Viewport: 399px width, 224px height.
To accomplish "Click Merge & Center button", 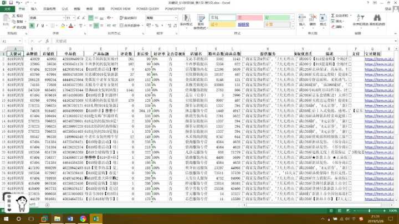I will [x=130, y=25].
